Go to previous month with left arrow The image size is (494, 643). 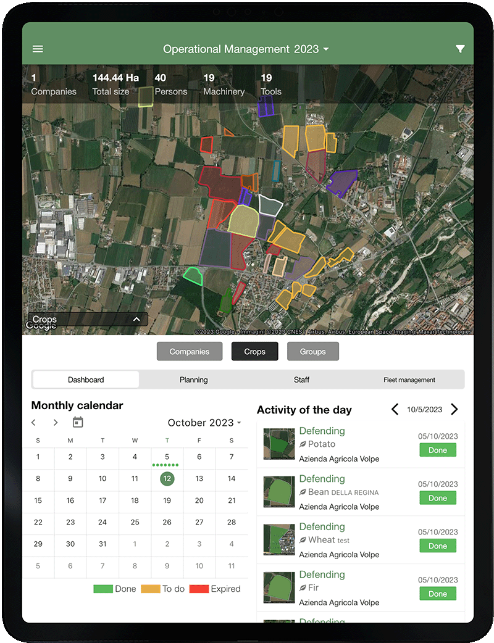(x=33, y=422)
